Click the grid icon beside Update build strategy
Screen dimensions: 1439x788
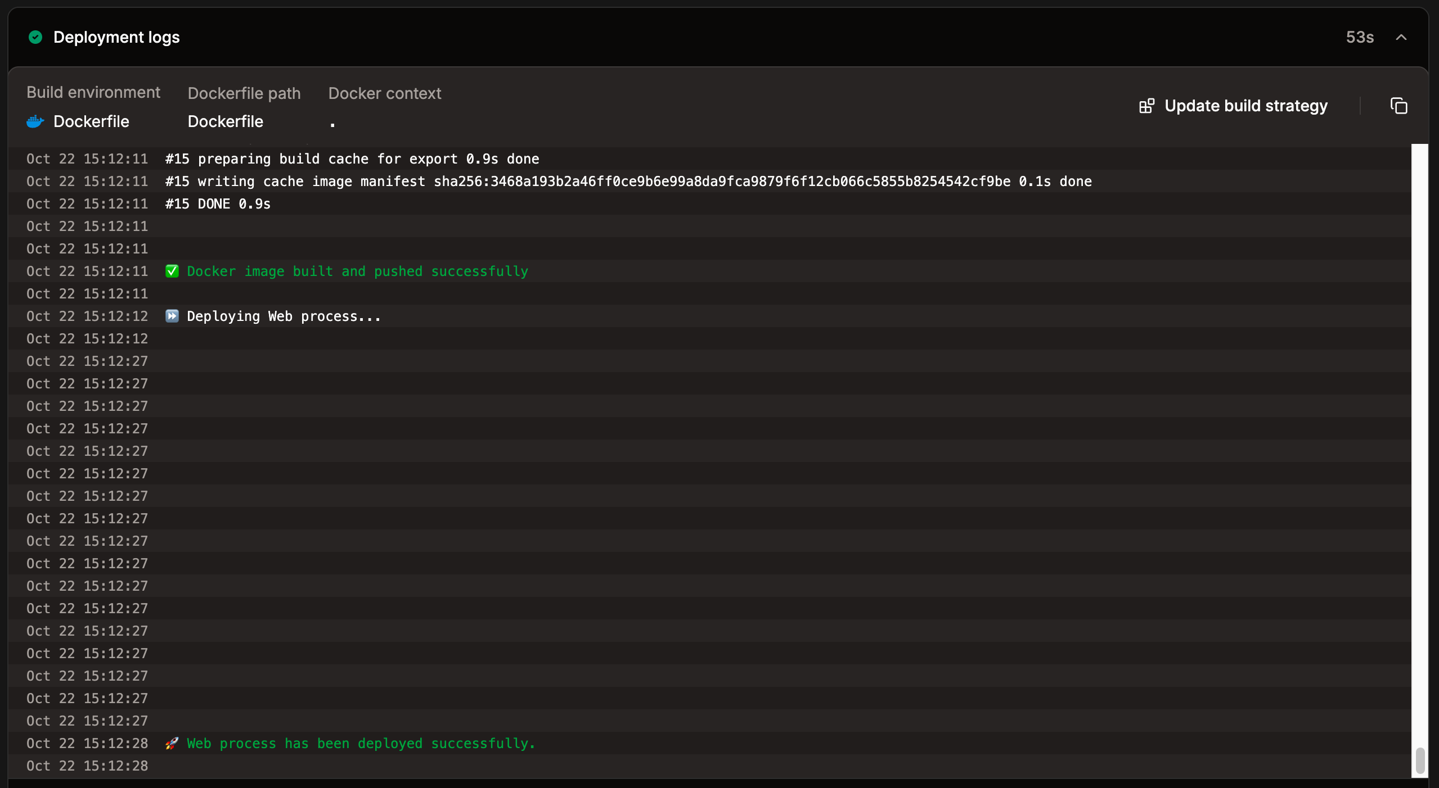click(x=1147, y=105)
